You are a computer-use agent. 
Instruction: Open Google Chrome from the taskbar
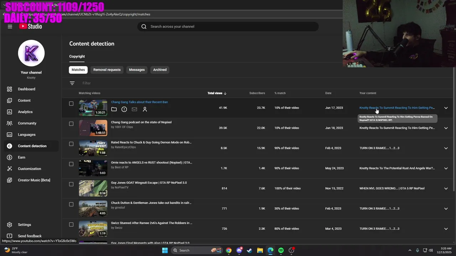point(229,250)
